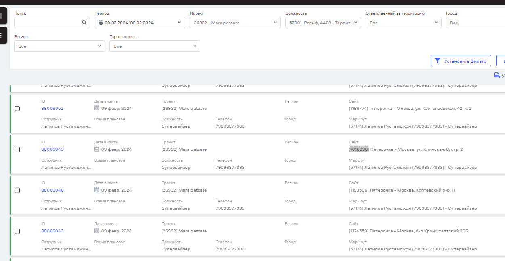
Task: Tick the checkbox for visit 88006049
Action: click(17, 149)
